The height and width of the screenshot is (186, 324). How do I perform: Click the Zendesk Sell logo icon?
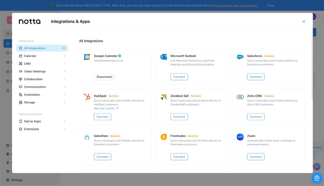click(164, 97)
